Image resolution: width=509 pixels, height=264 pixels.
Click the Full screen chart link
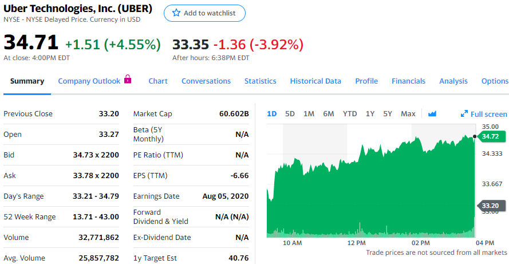488,114
